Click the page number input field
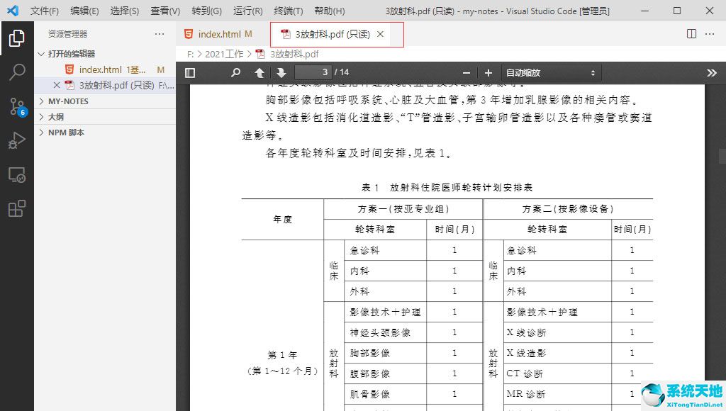 (x=313, y=72)
